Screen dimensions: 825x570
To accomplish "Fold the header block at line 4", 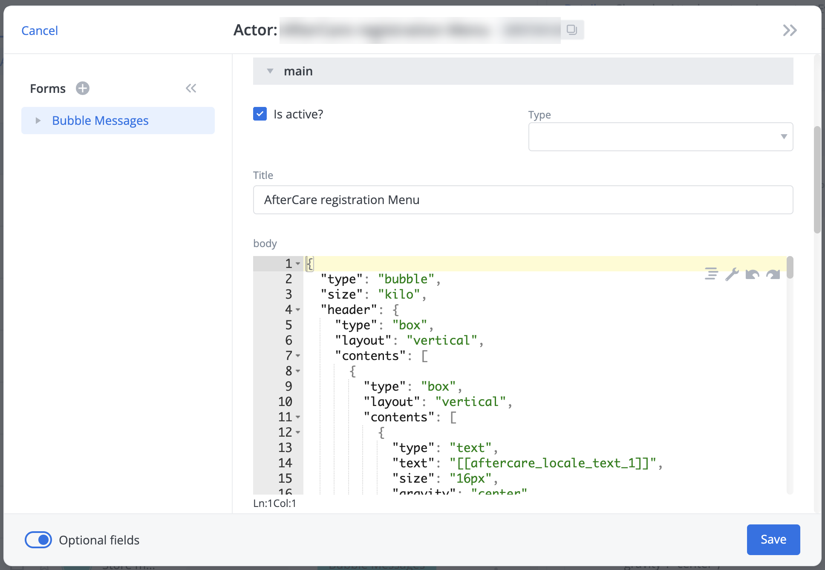I will tap(298, 310).
